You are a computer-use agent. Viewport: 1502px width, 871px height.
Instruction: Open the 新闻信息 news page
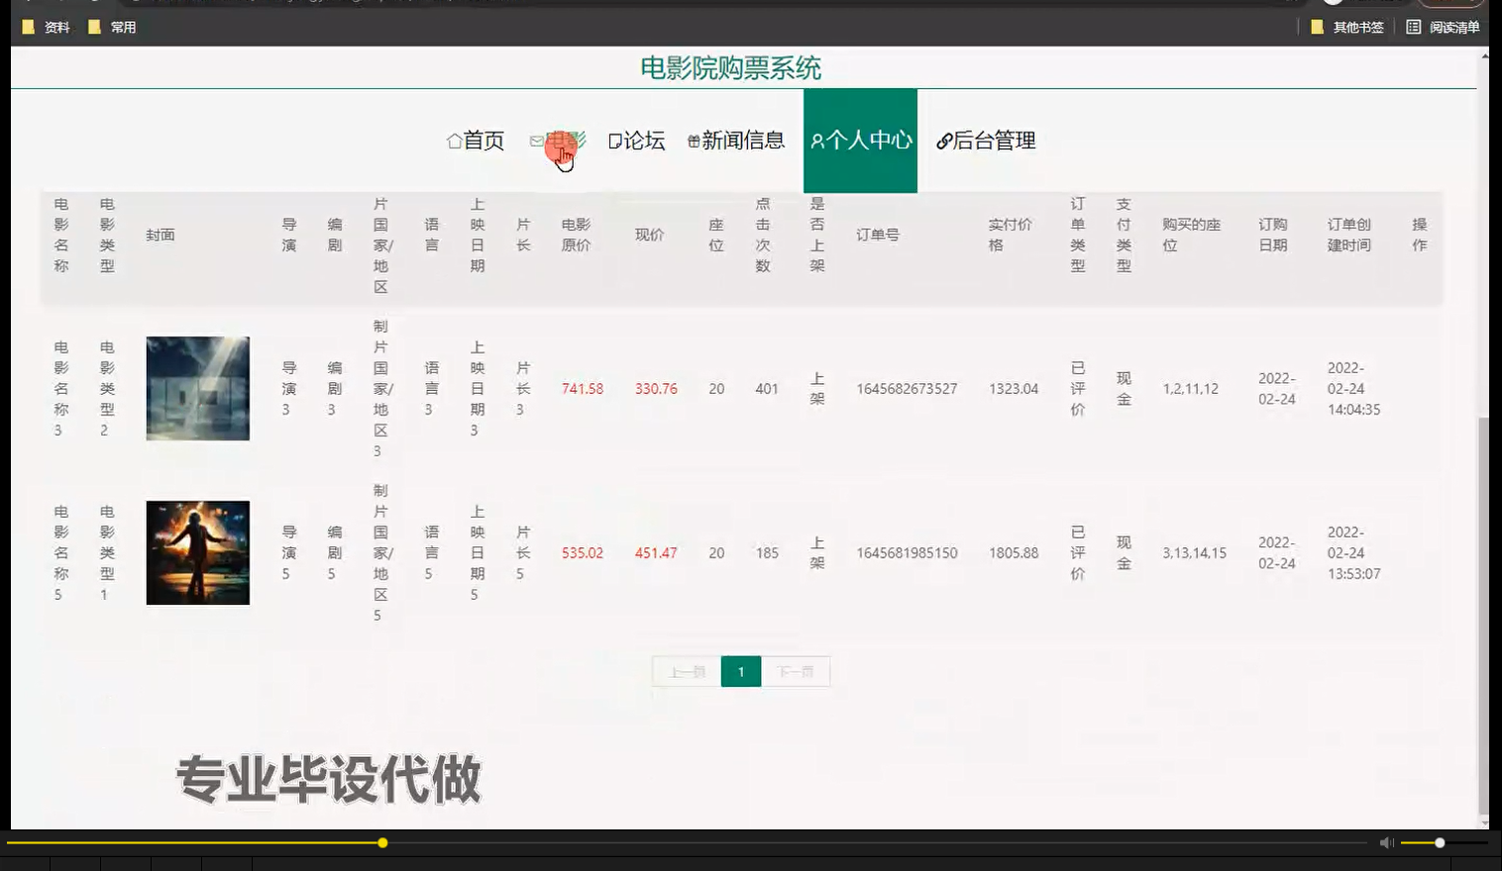pyautogui.click(x=743, y=140)
